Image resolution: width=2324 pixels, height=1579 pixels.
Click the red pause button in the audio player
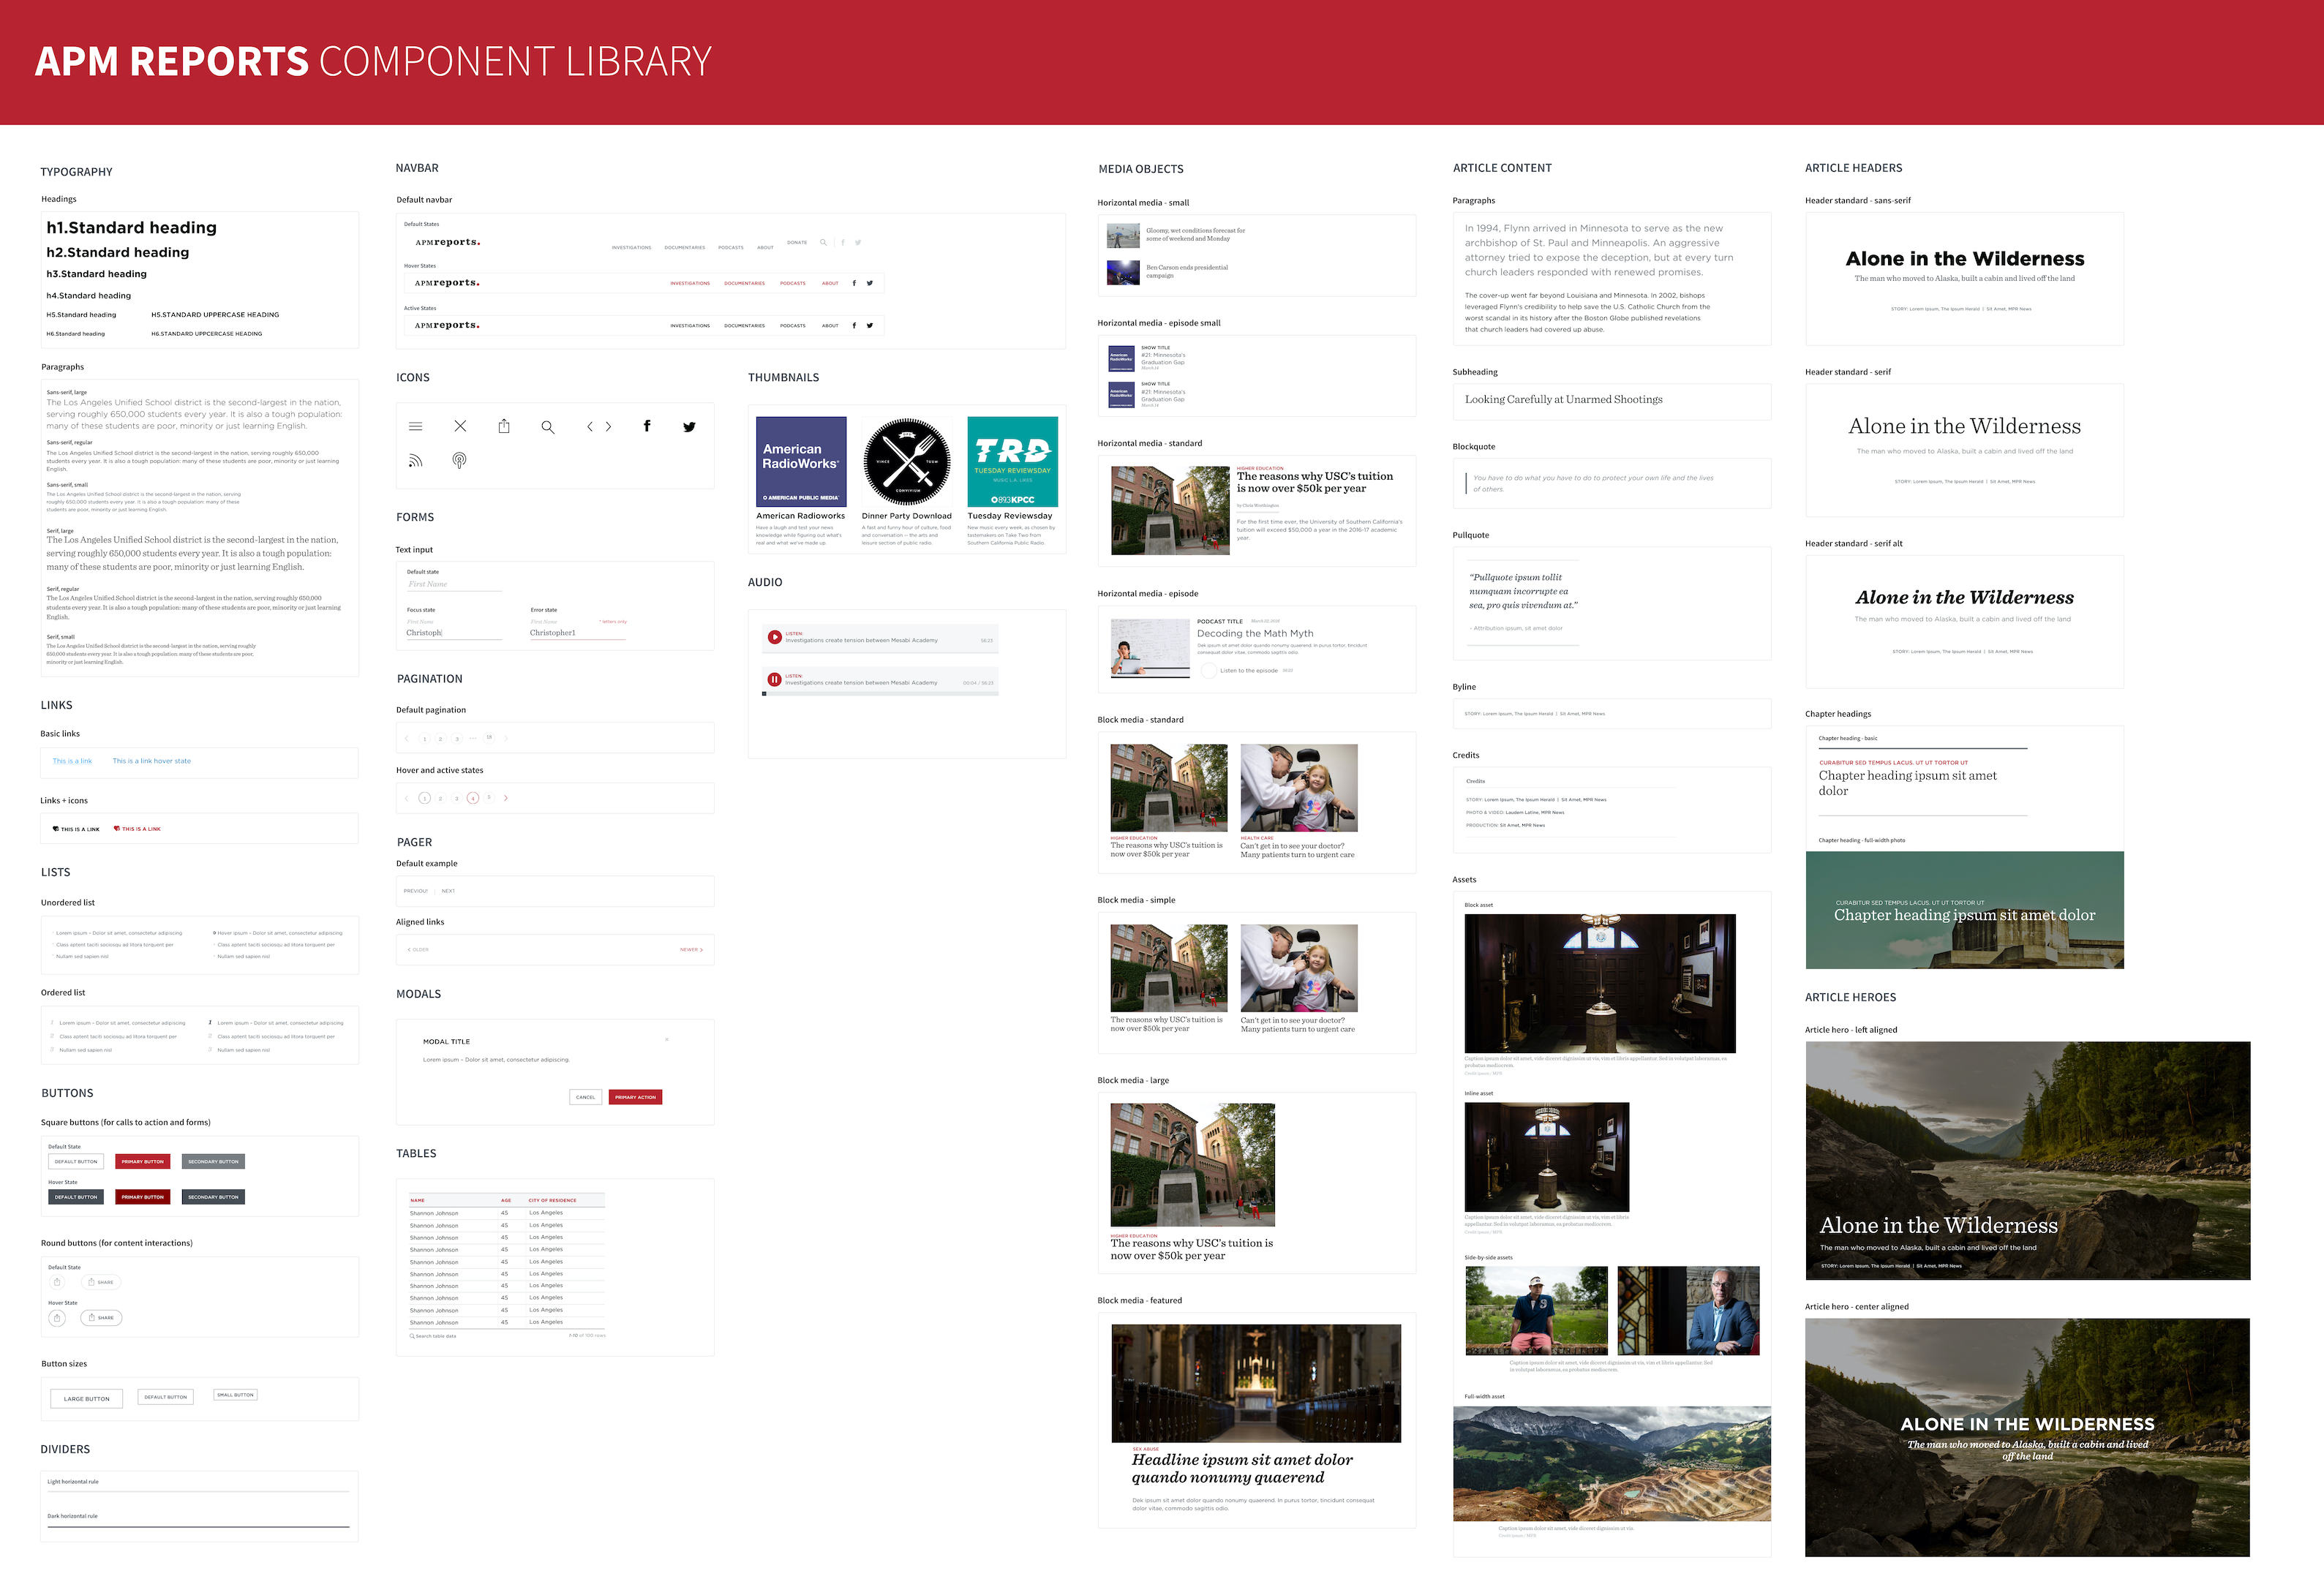click(774, 680)
